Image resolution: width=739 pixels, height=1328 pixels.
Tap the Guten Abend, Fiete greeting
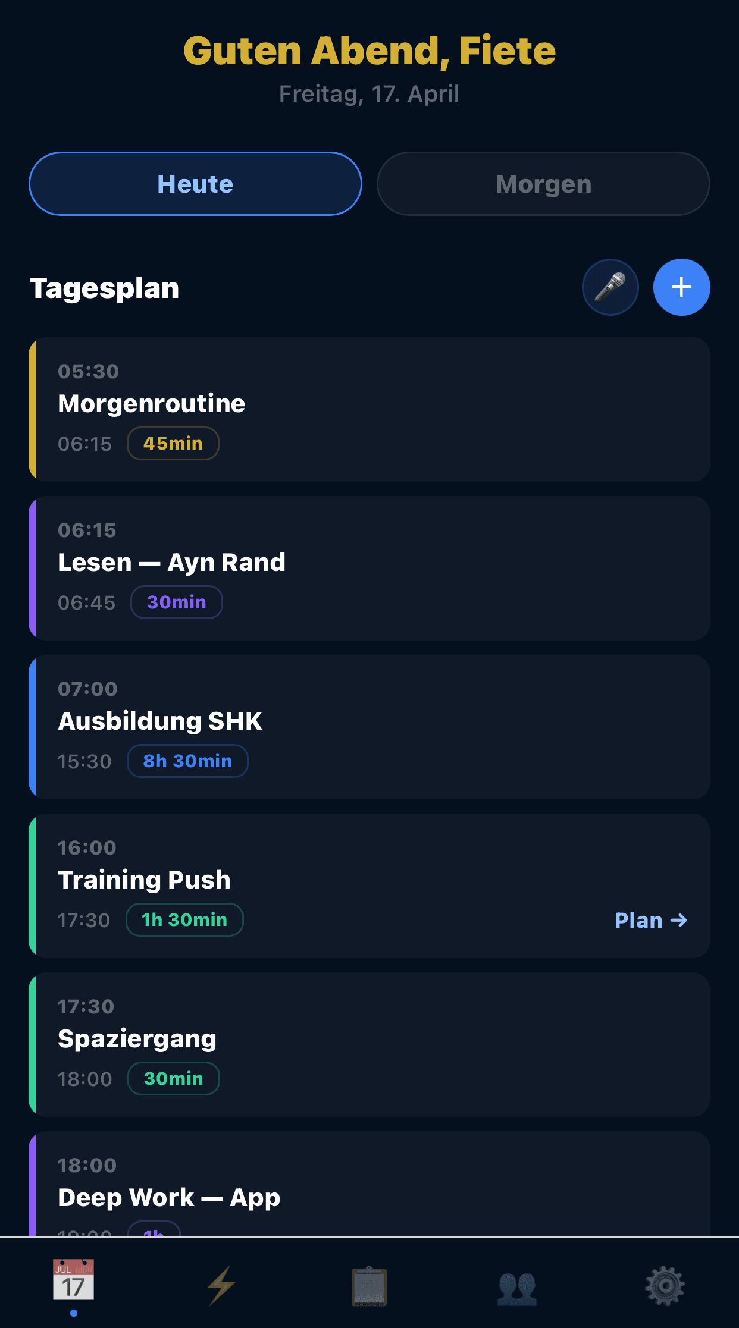point(369,51)
